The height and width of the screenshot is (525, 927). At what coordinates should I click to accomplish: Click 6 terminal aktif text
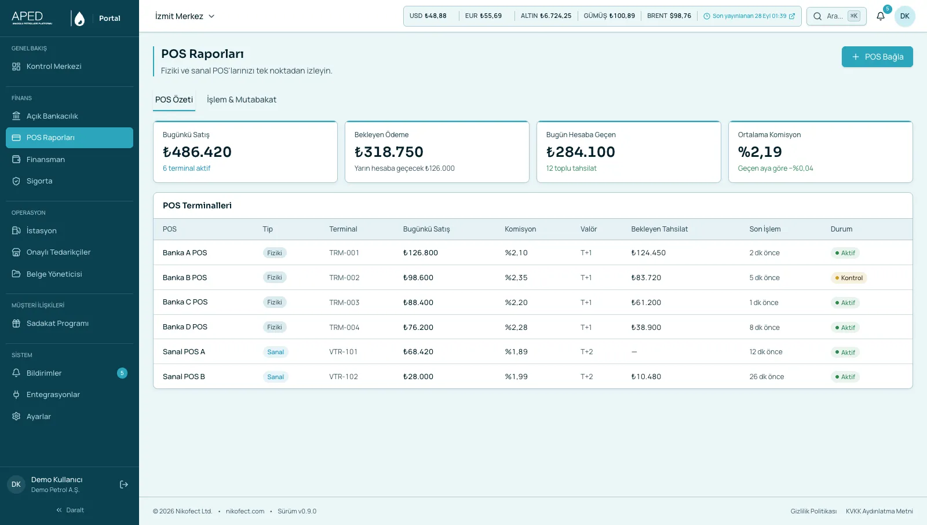click(x=187, y=168)
